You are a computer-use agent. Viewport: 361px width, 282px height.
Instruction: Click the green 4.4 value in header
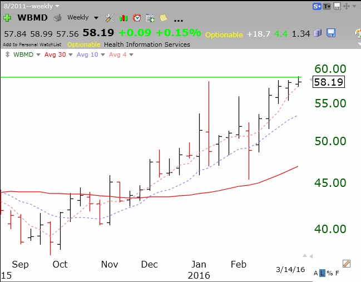281,34
